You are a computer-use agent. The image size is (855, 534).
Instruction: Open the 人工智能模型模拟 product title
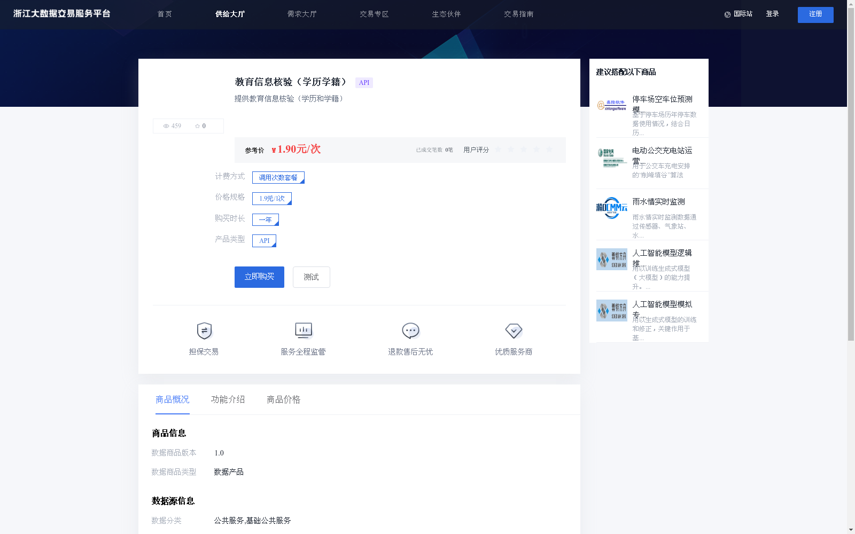662,309
